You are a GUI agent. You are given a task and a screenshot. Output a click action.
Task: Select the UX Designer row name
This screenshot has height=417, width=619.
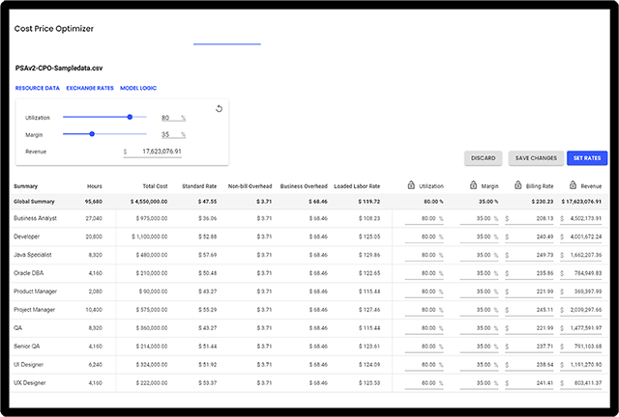(30, 383)
